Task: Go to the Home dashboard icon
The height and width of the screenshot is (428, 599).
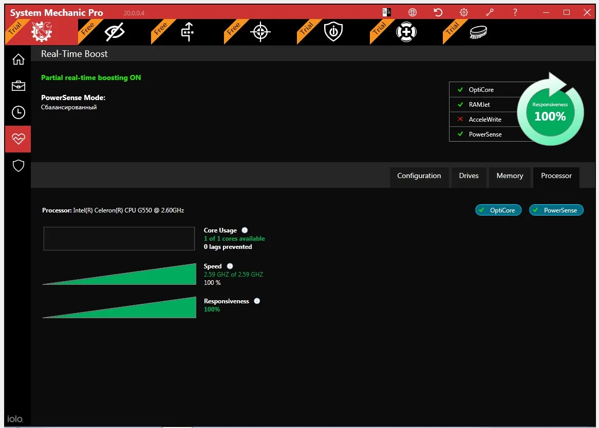Action: (18, 60)
